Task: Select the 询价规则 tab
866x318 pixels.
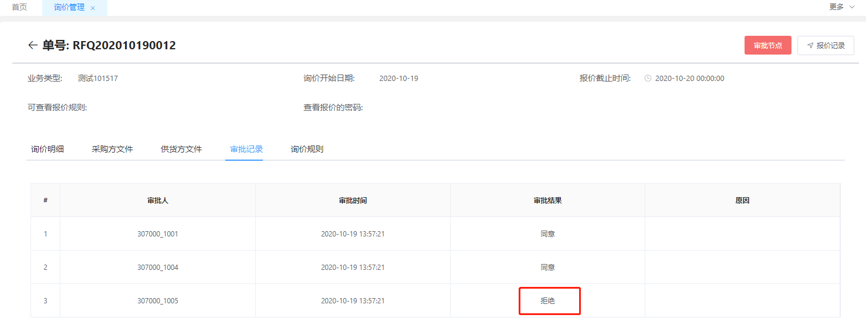Action: point(307,149)
